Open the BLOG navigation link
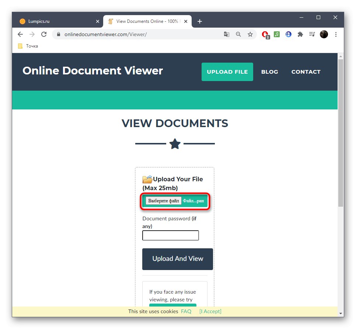Viewport: 356px width, 329px height. [x=269, y=72]
